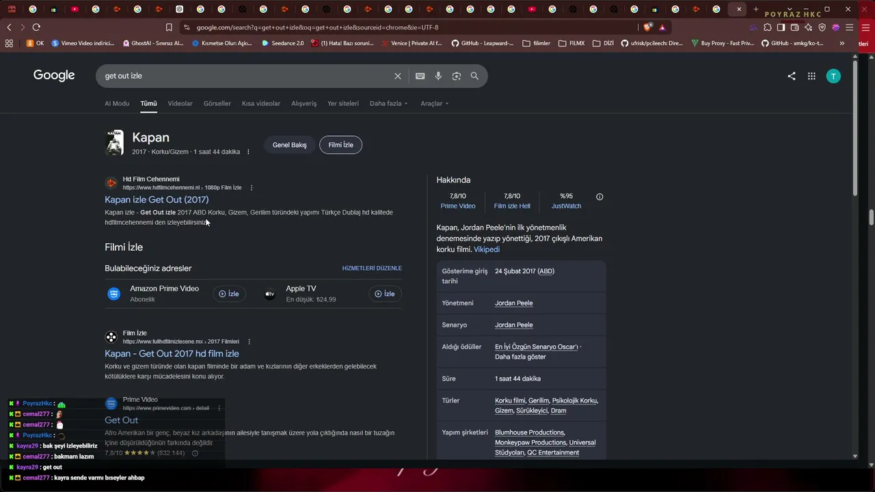875x492 pixels.
Task: Open the Prime Video rating link
Action: pyautogui.click(x=458, y=206)
